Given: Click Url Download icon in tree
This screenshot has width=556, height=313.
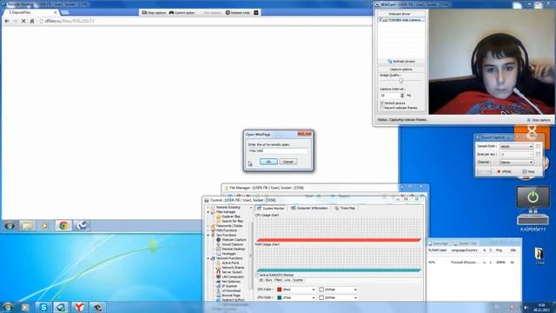Looking at the screenshot, I should coord(218,290).
